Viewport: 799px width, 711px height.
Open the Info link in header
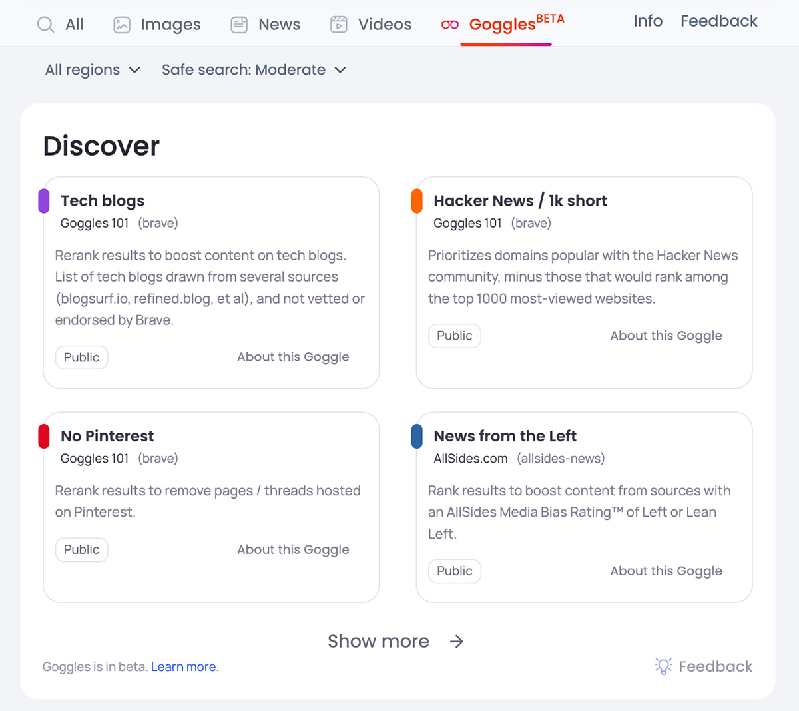tap(648, 21)
